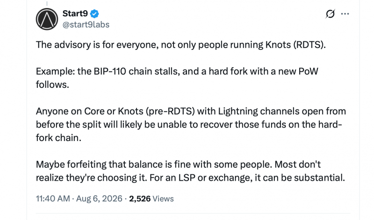Screen dimensions: 374x220
Task: Click the blue verified badge next to Start9
Action: 94,14
